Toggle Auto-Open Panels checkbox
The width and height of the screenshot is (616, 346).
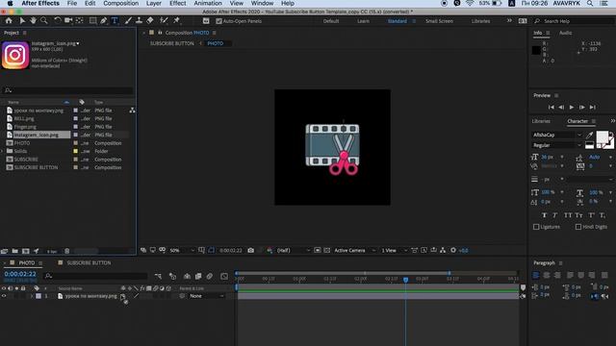pyautogui.click(x=218, y=21)
